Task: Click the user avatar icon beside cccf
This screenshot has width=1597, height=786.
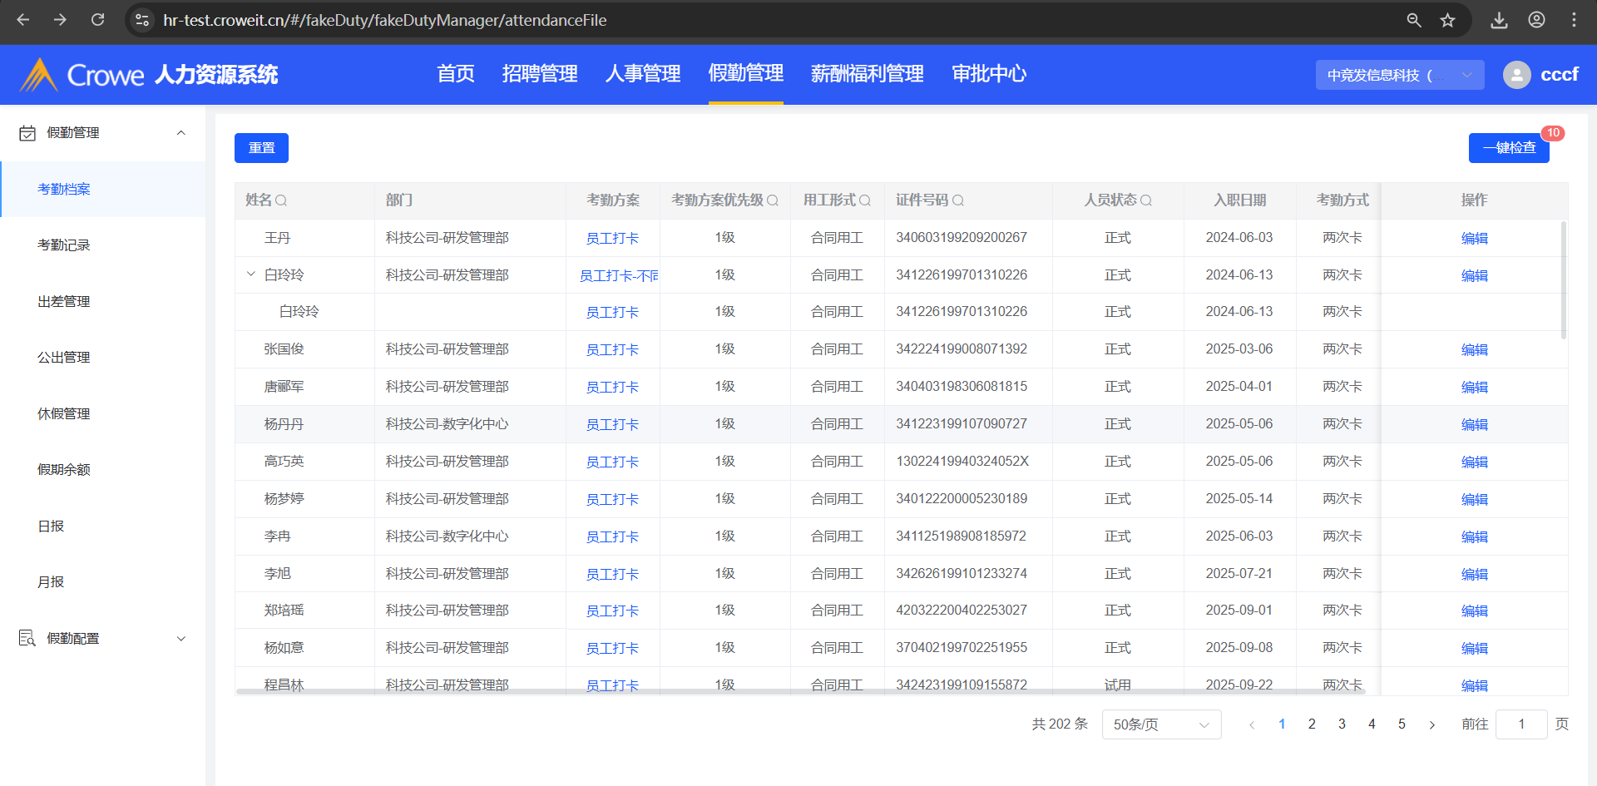Action: point(1516,75)
